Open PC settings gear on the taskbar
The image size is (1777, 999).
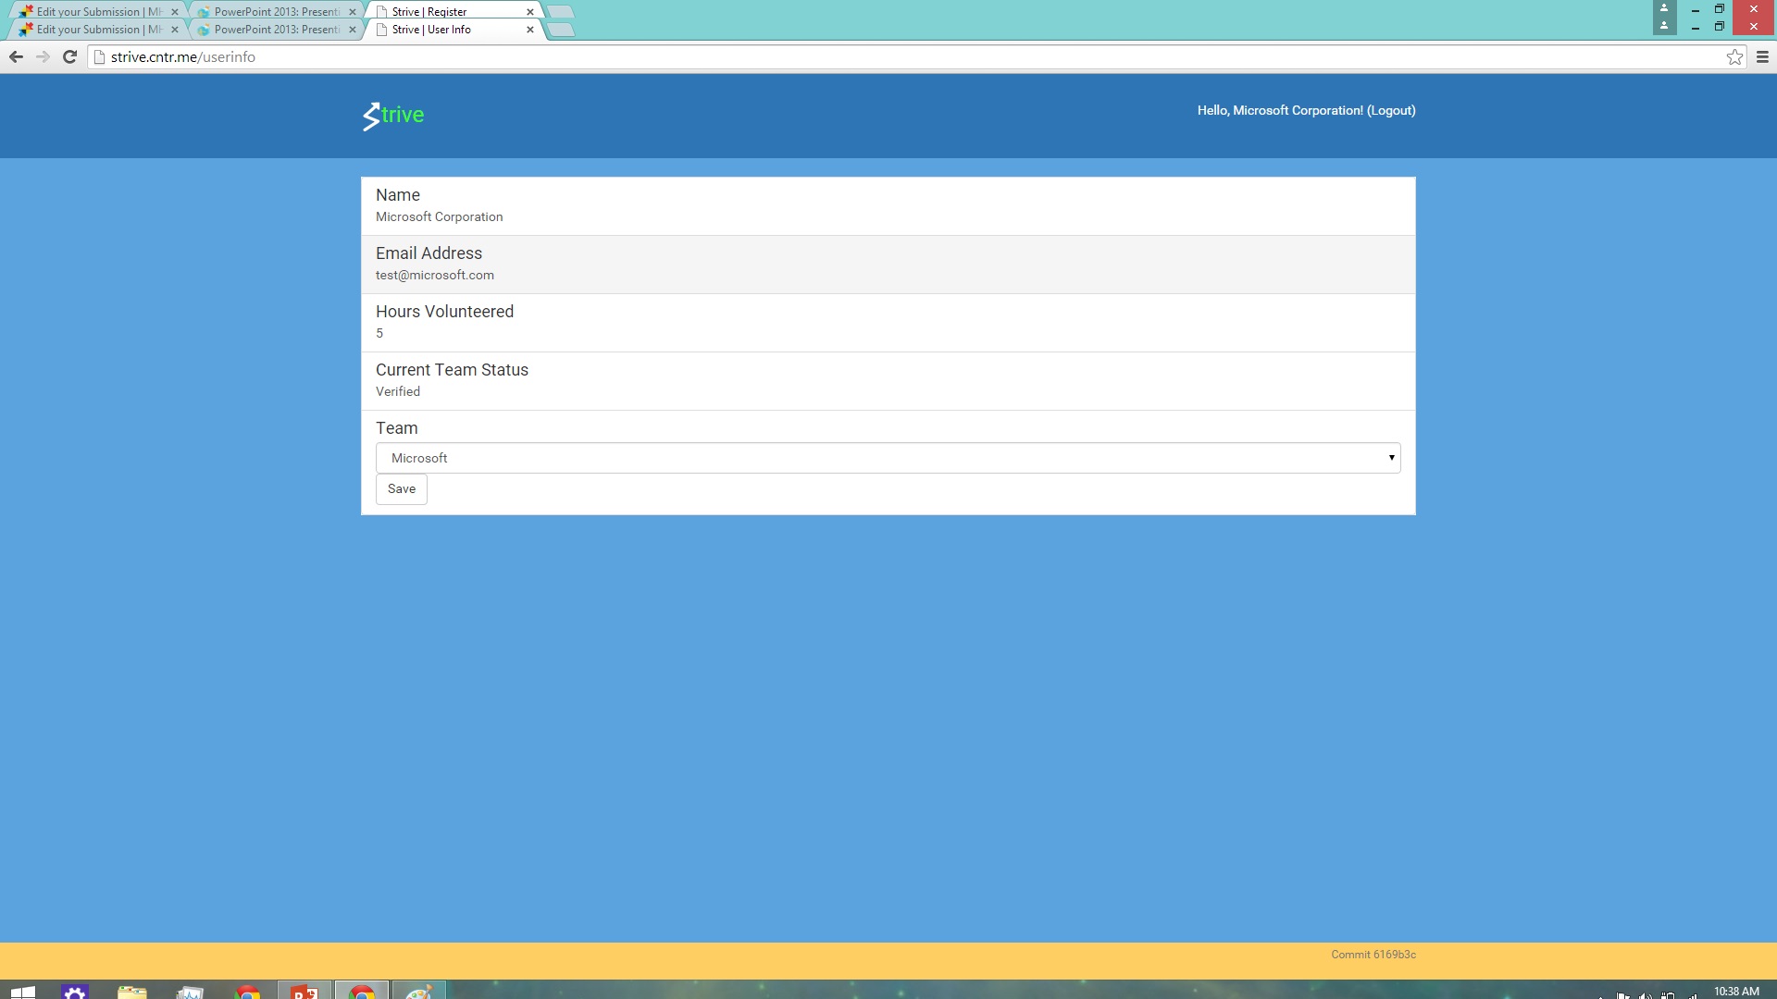pos(75,992)
